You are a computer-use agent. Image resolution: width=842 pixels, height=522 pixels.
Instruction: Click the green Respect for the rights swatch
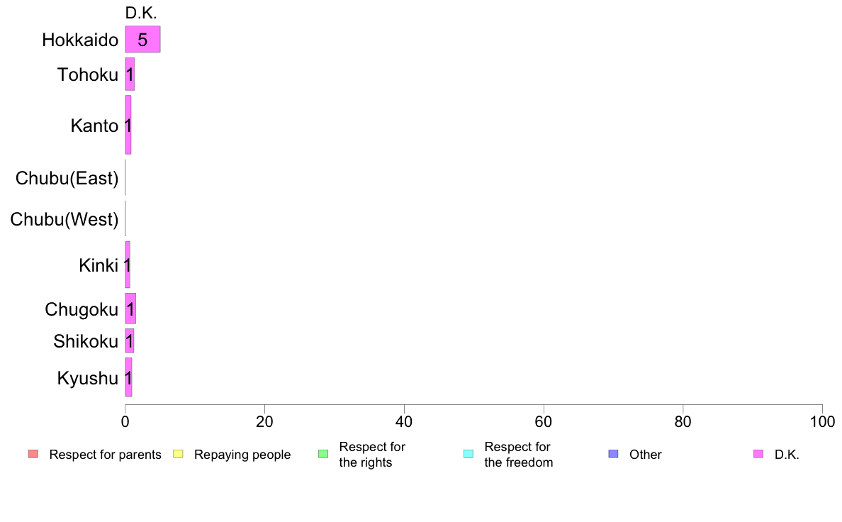[323, 454]
